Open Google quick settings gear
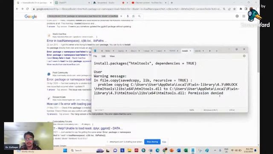273x154 pixels. click(237, 16)
